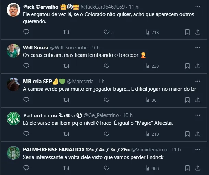Reply to Rick Carvalho's tweet
Viewport: 209px width, 175px height.
(26, 32)
